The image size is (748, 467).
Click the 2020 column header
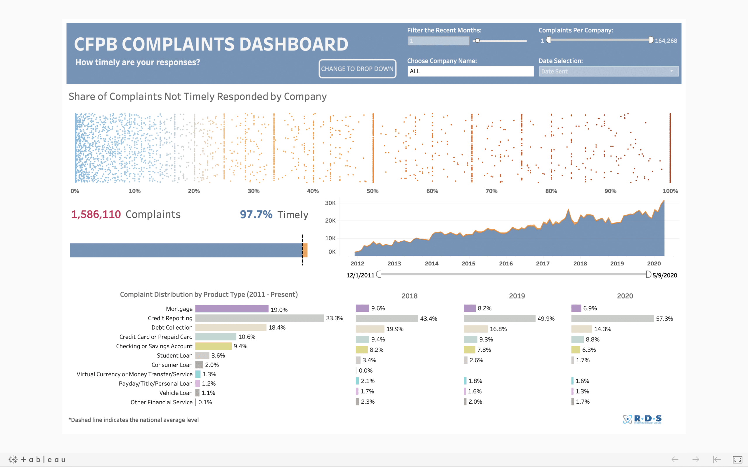(625, 296)
